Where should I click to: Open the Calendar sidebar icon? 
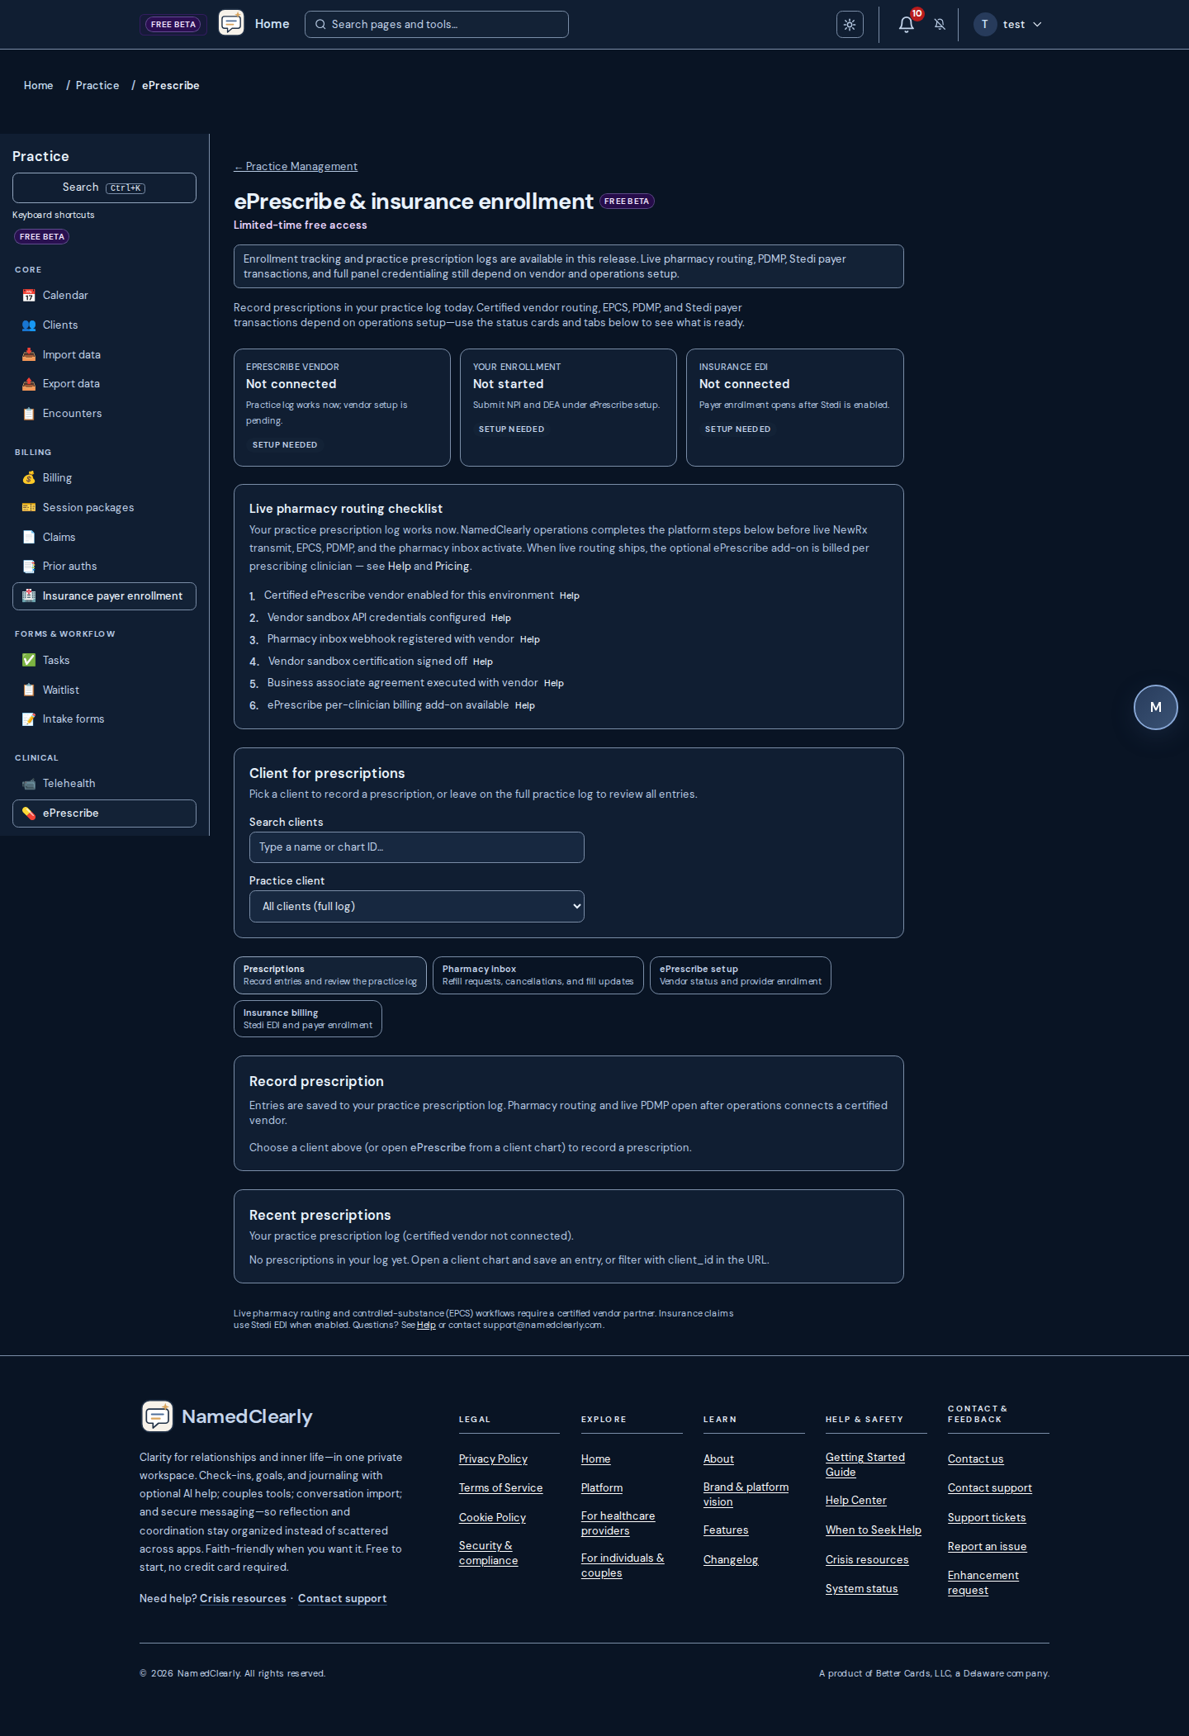pyautogui.click(x=29, y=296)
